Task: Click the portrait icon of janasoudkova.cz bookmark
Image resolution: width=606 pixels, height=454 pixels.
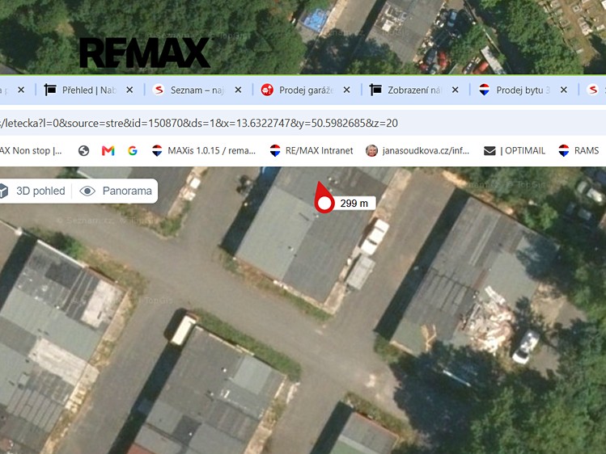Action: [371, 150]
